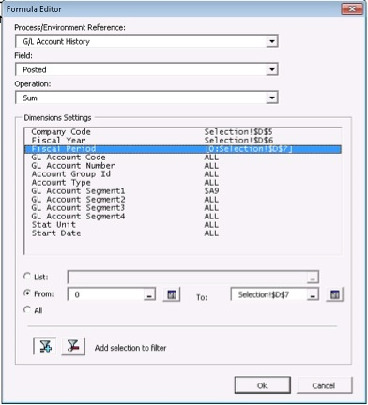Select the All radio button

point(27,309)
